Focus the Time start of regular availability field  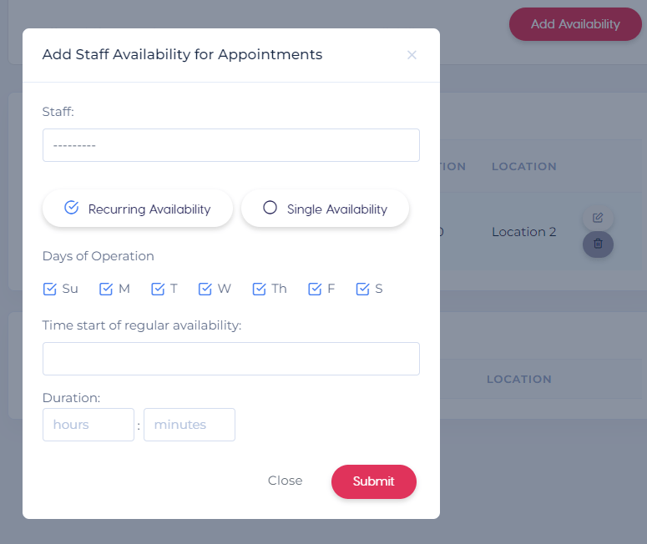click(x=231, y=359)
